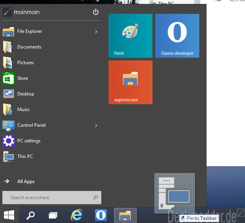
Task: Click the File Explorer label
Action: (30, 31)
